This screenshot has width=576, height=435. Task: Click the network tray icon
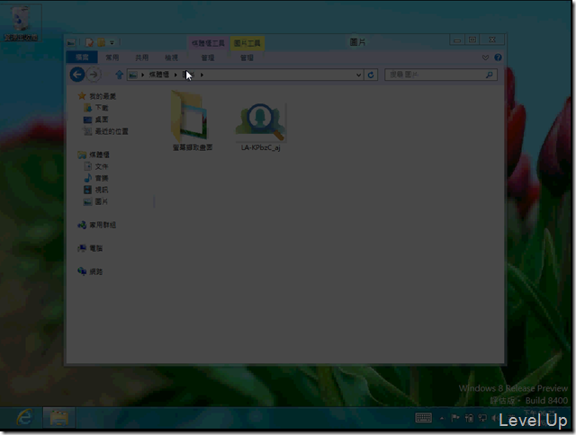coord(482,417)
